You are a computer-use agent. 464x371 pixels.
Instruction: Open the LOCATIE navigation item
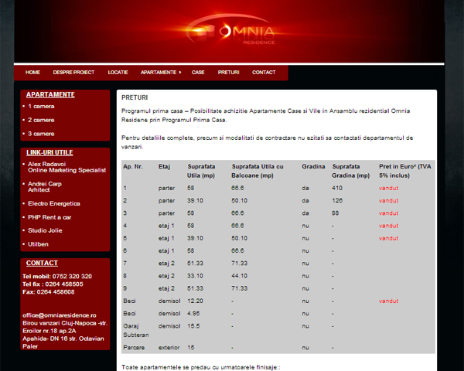click(118, 73)
